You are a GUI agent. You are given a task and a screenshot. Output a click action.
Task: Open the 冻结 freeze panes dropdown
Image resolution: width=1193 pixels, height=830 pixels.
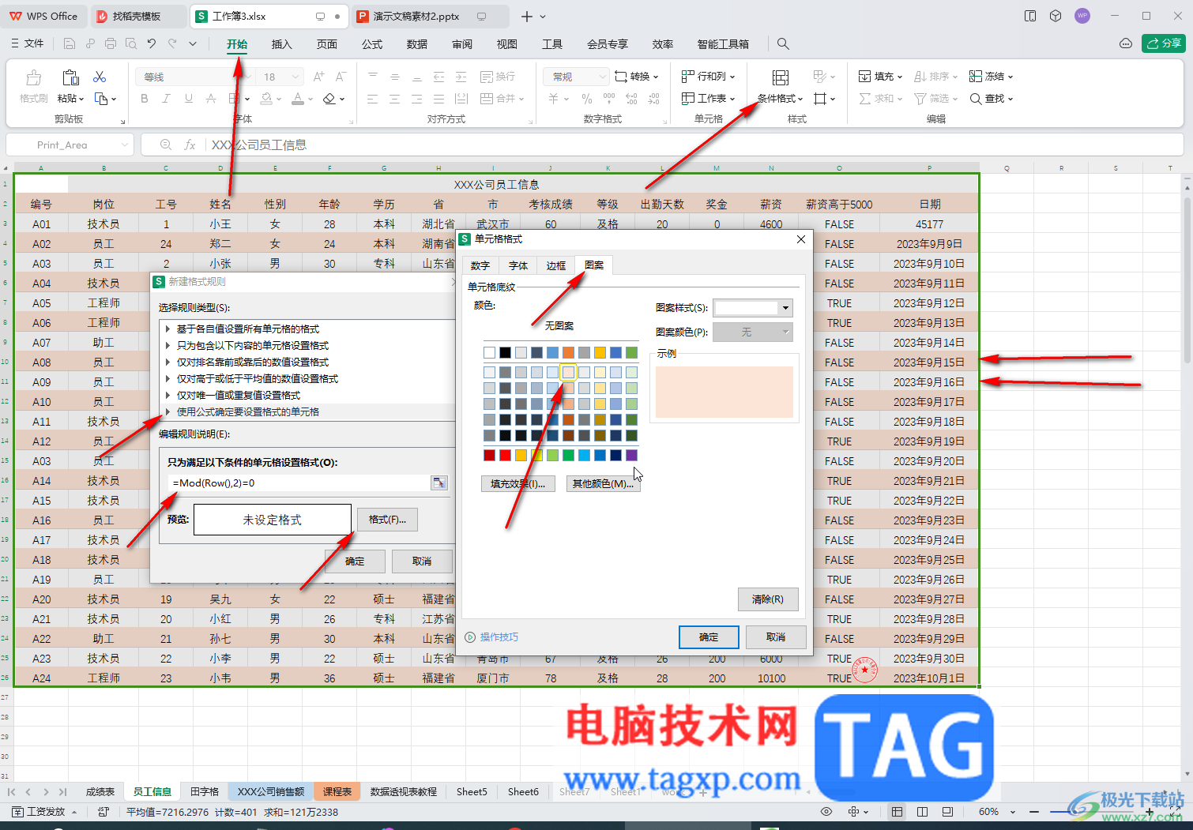991,77
